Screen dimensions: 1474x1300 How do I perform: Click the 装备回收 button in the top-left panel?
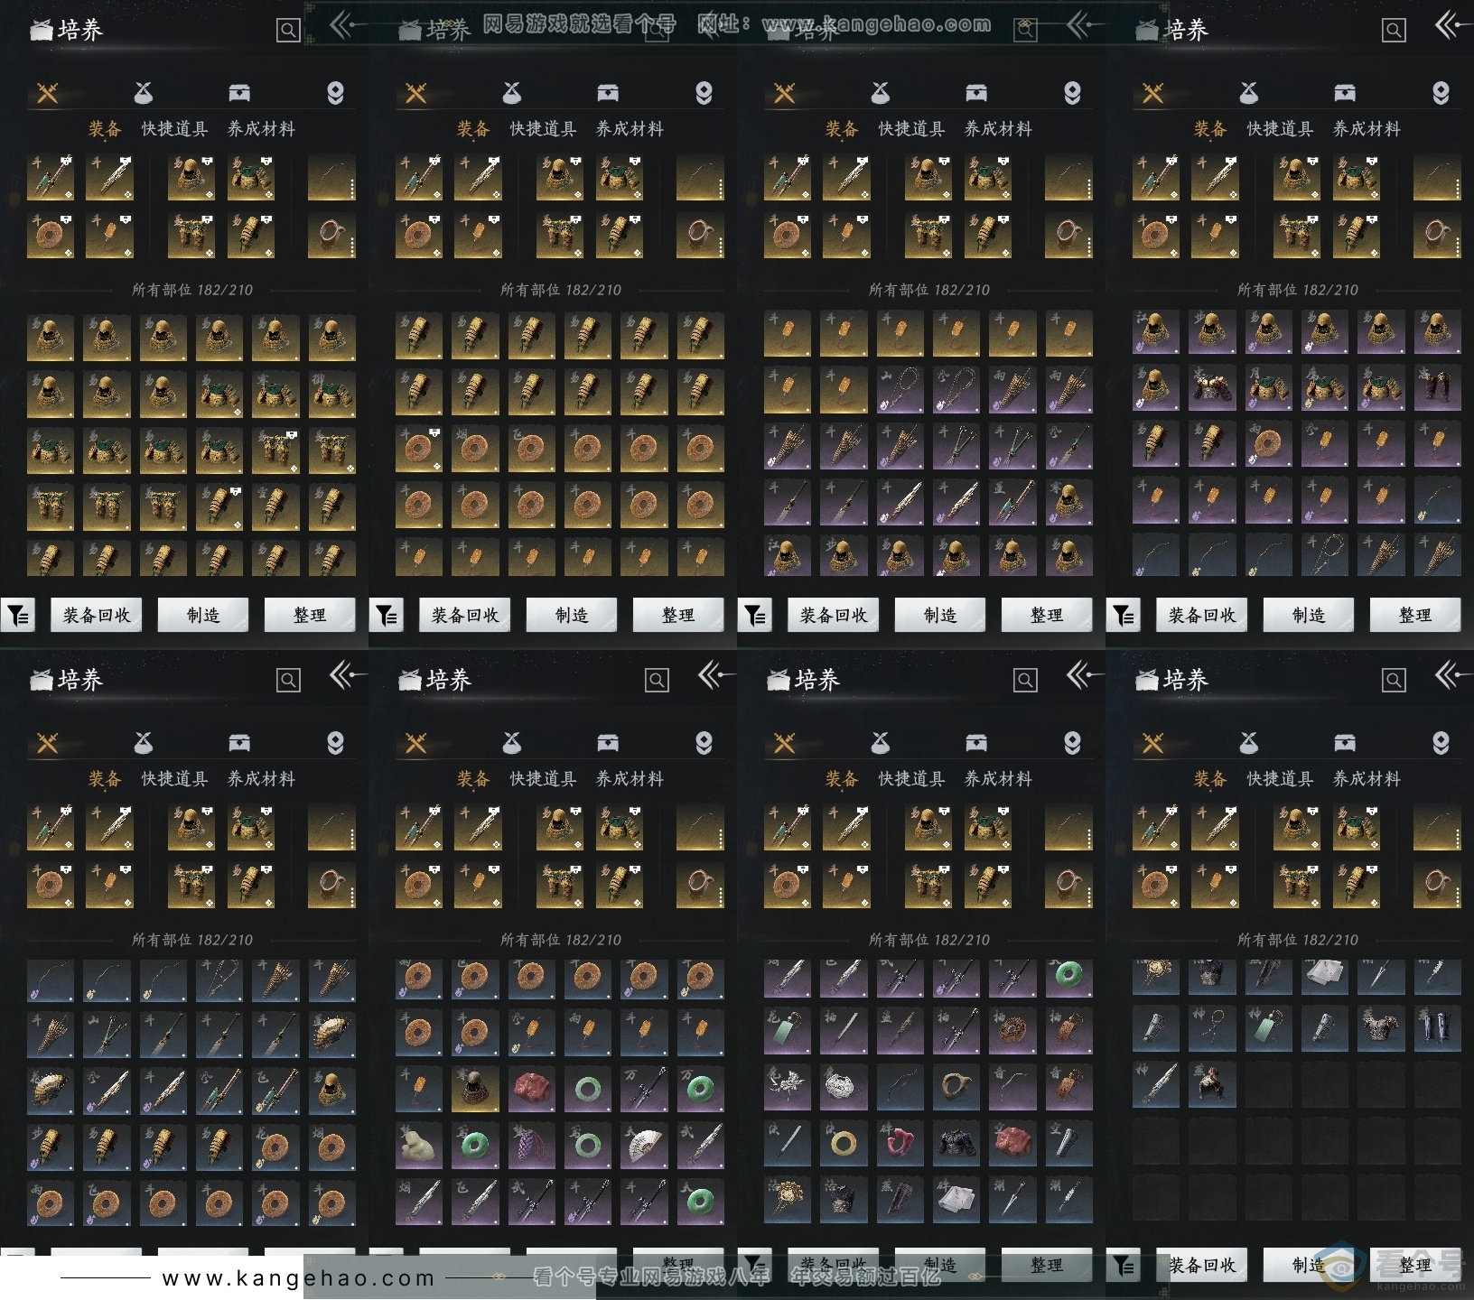(x=97, y=616)
